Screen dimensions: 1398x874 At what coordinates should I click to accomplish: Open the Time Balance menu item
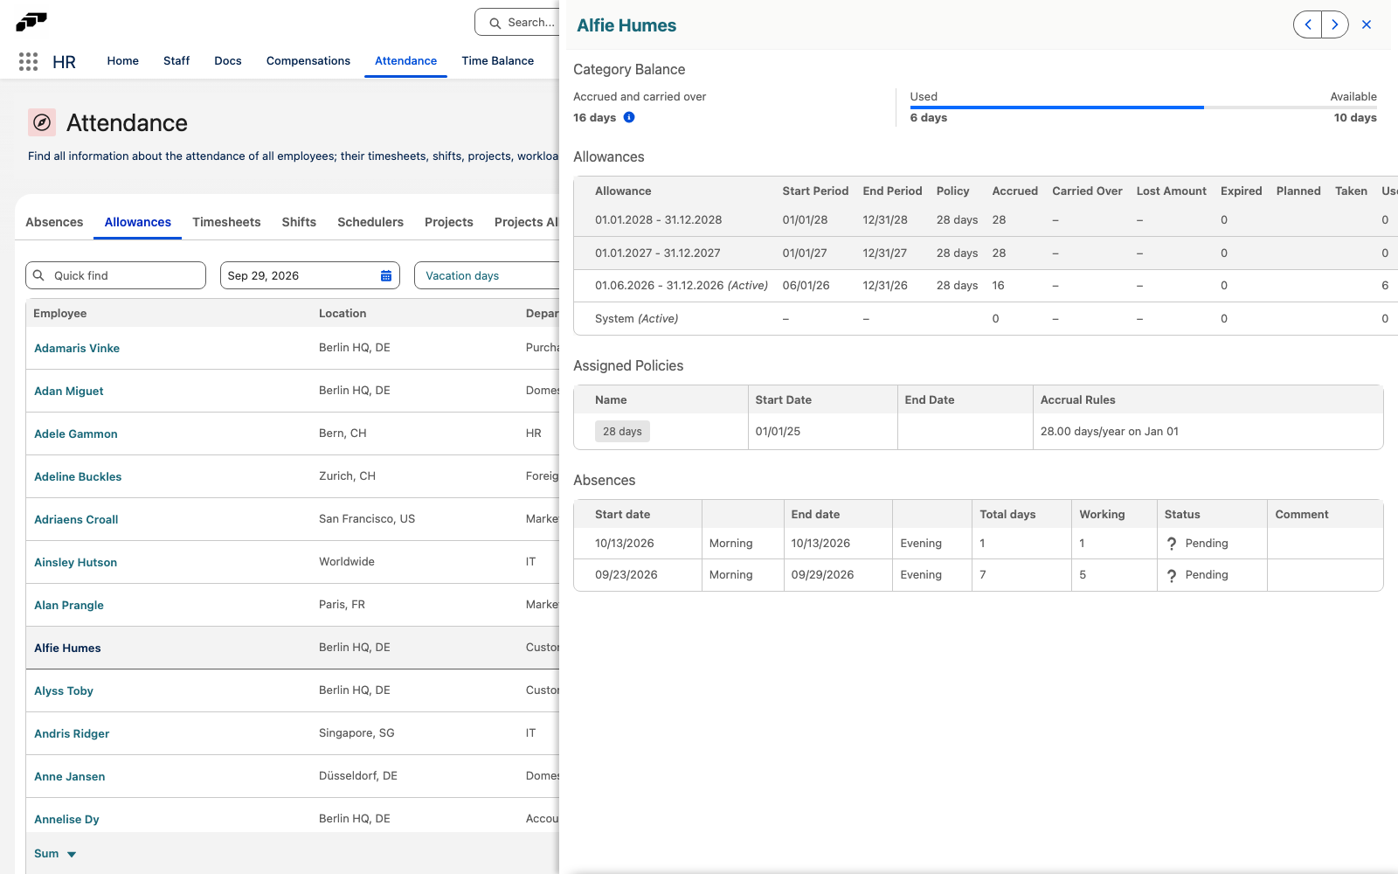tap(498, 61)
